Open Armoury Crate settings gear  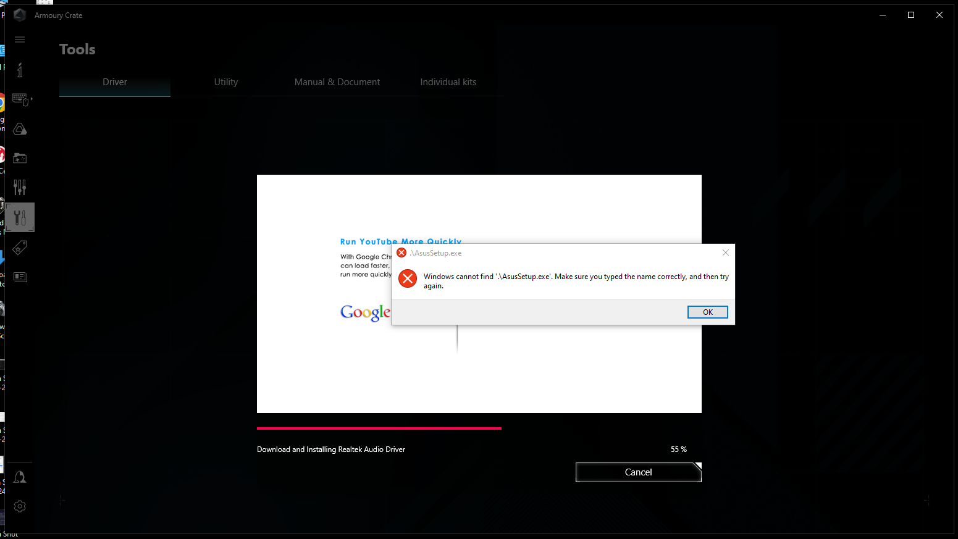point(20,506)
